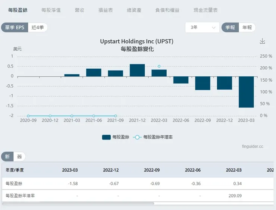The width and height of the screenshot is (276, 210).
Task: Click the 每股盈餘年增率 row label in table
Action: 20,196
